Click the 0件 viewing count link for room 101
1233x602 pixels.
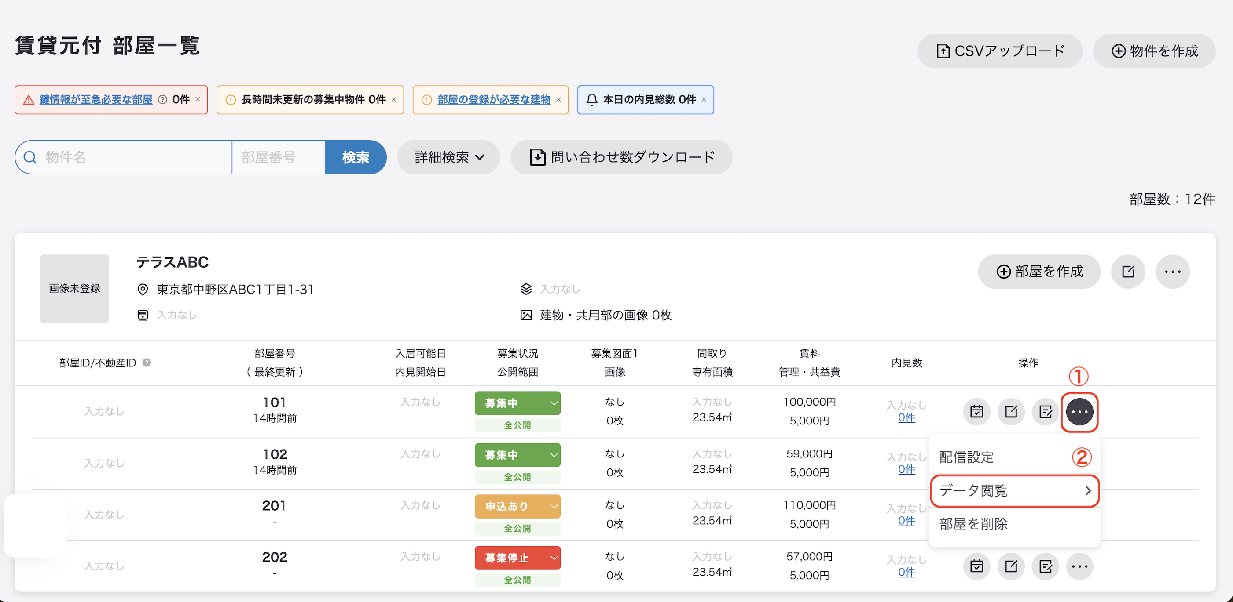tap(906, 417)
